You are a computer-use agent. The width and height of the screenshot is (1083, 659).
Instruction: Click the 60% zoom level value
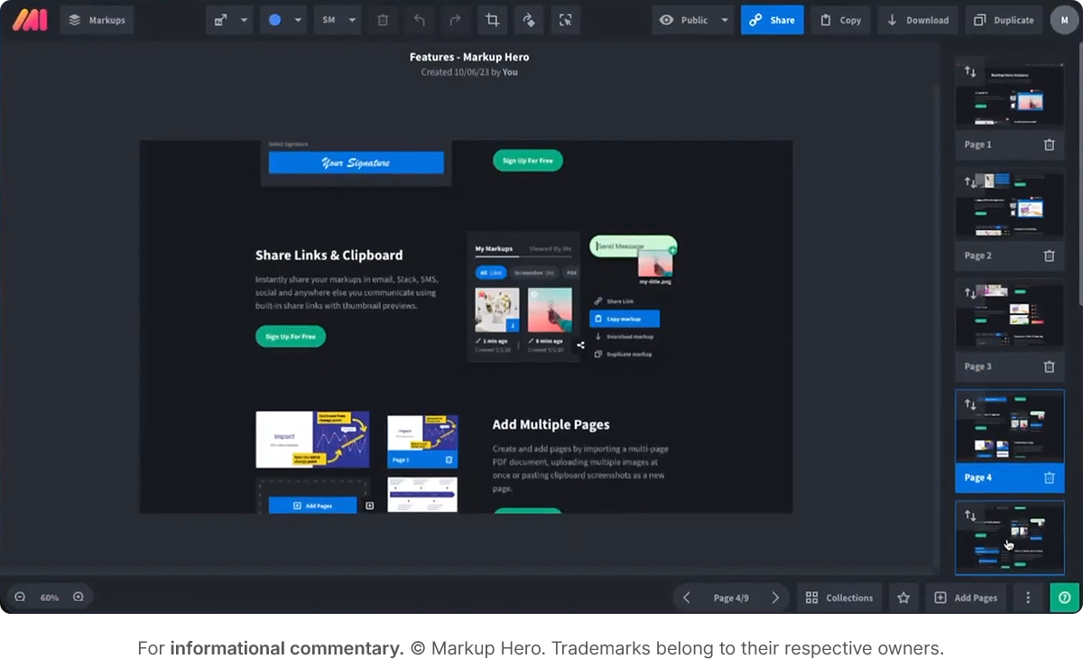[x=49, y=598]
